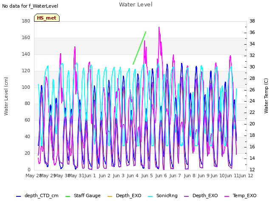Click the purple Depth_EXO legend swatch

pos(186,196)
